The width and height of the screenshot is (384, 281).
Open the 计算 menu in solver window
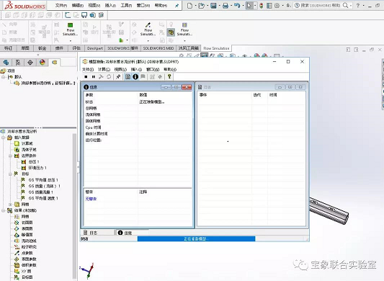pos(104,69)
